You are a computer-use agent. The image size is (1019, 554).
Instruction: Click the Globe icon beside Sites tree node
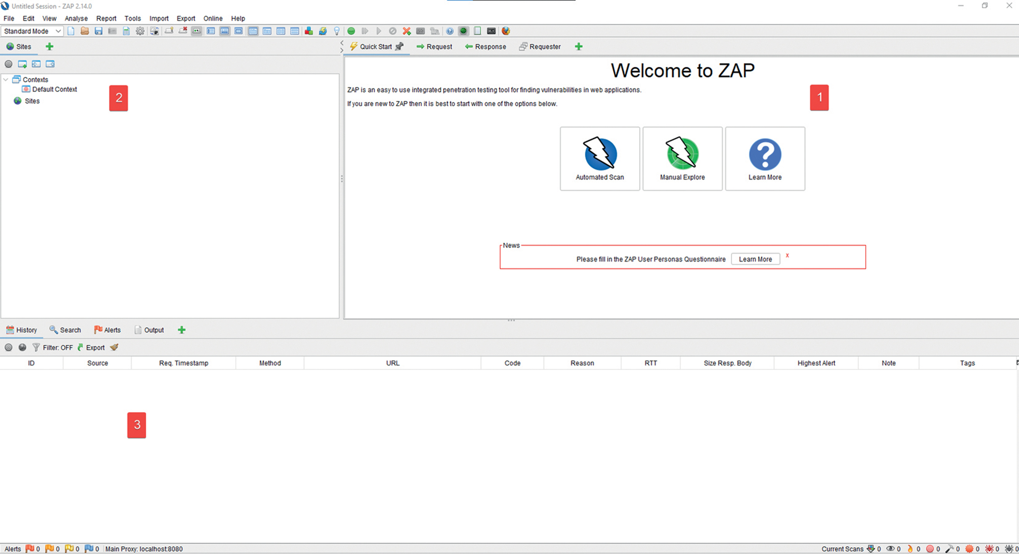(x=17, y=101)
